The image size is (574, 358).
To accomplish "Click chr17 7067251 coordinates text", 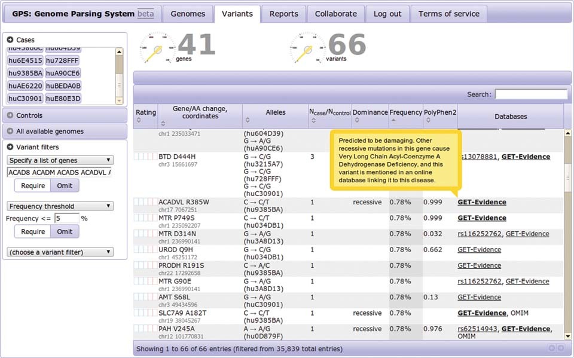I will click(178, 210).
